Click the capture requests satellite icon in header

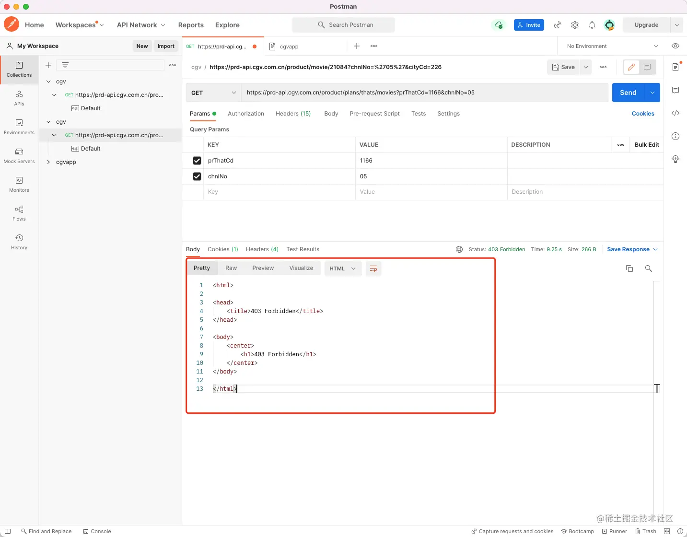558,25
